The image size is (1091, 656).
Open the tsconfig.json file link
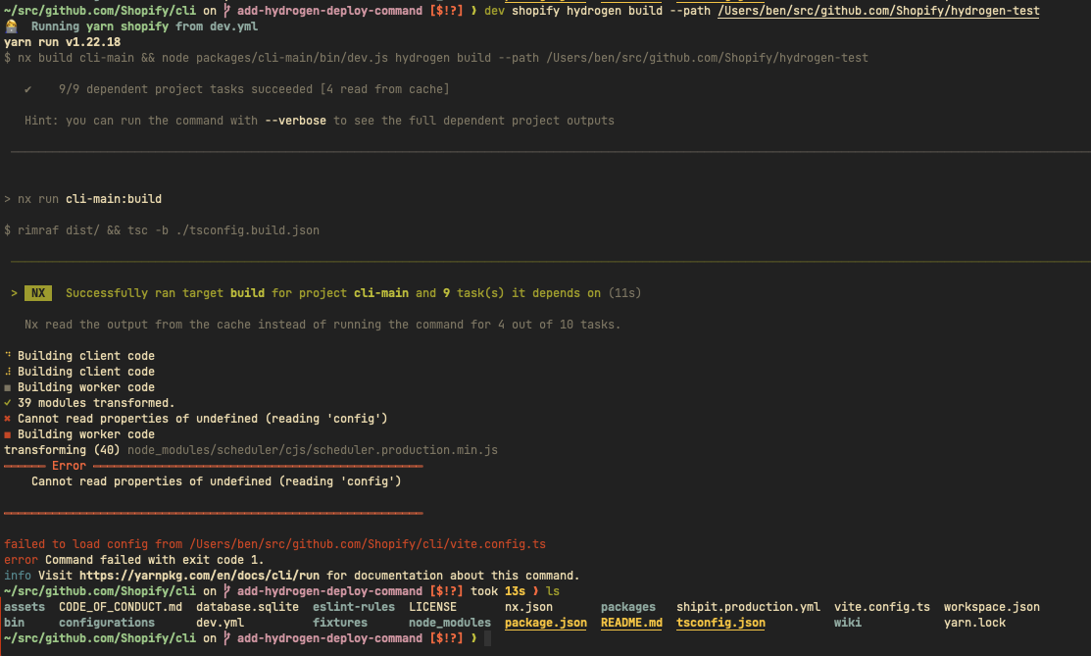pyautogui.click(x=720, y=622)
